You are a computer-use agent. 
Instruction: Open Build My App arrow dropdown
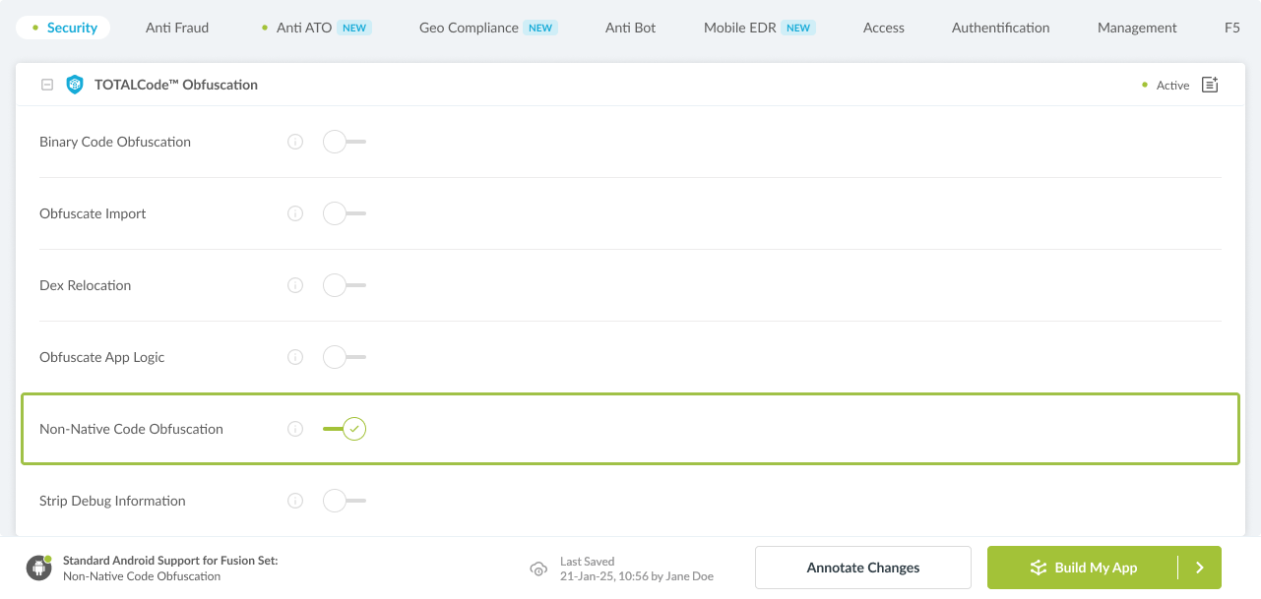1199,568
